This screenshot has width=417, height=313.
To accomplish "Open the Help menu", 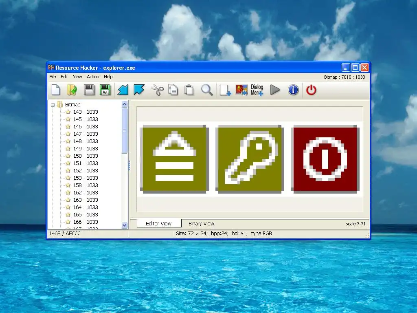I will (x=108, y=77).
